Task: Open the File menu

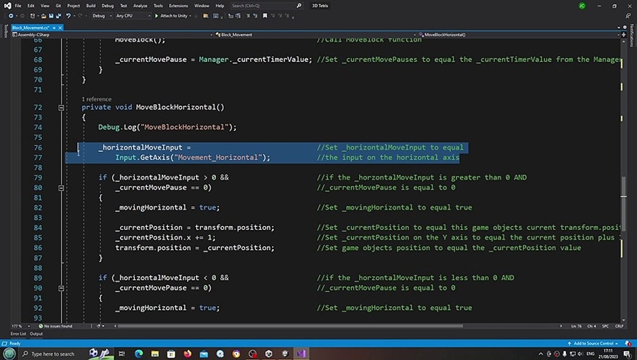Action: coord(18,5)
